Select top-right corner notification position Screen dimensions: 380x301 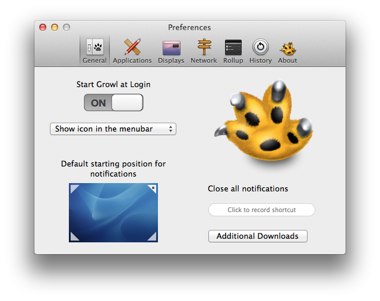click(152, 189)
